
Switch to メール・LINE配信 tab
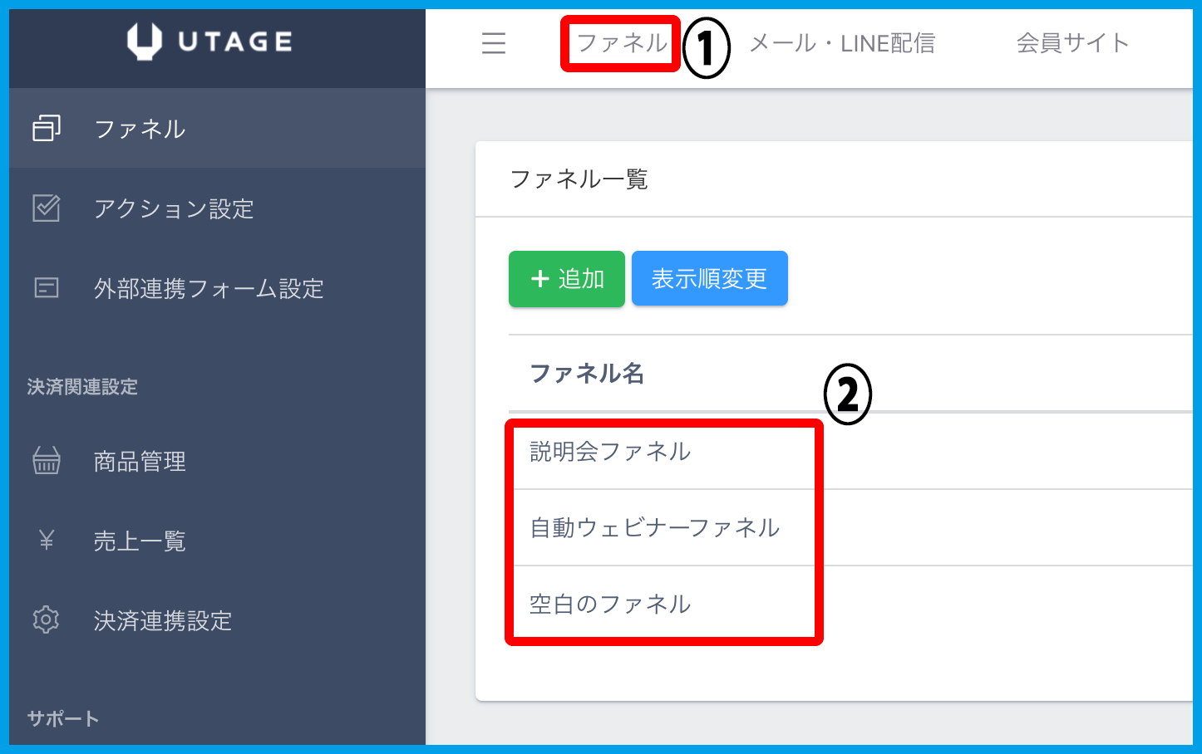(x=842, y=43)
